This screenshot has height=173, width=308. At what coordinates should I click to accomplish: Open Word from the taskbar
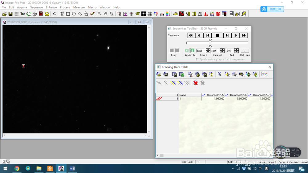click(x=72, y=168)
